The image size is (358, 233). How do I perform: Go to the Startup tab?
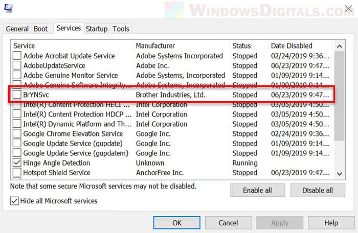(97, 29)
